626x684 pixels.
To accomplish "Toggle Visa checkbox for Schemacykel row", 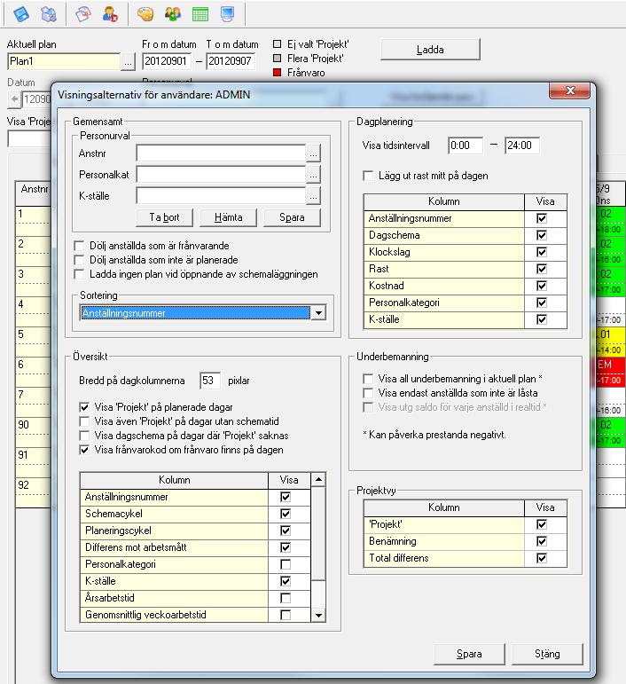I will [x=286, y=514].
